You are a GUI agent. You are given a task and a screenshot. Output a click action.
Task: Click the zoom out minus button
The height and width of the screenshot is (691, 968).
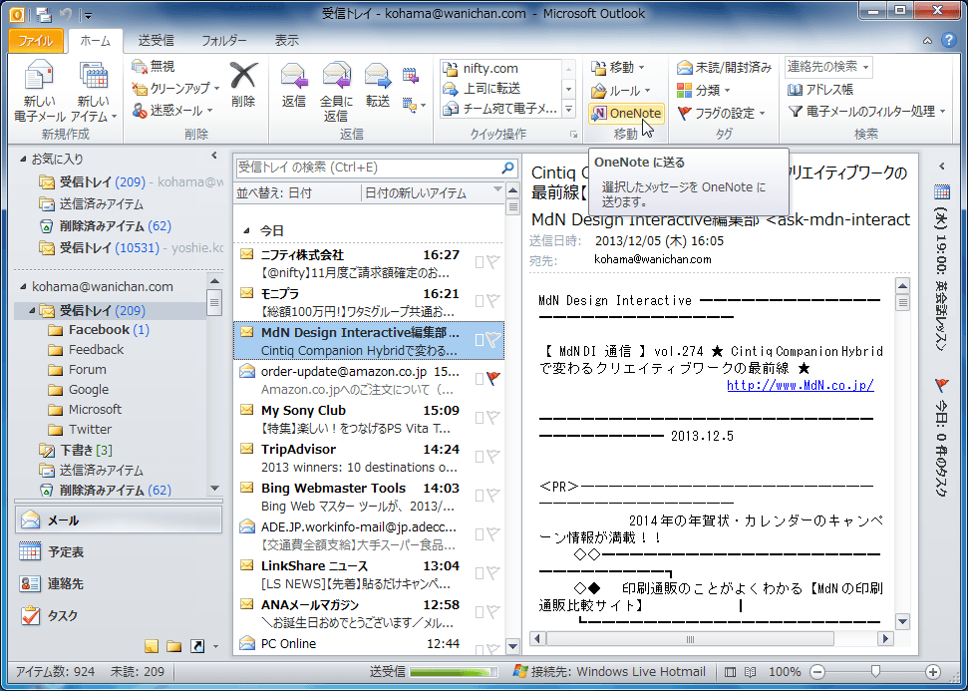[x=816, y=672]
